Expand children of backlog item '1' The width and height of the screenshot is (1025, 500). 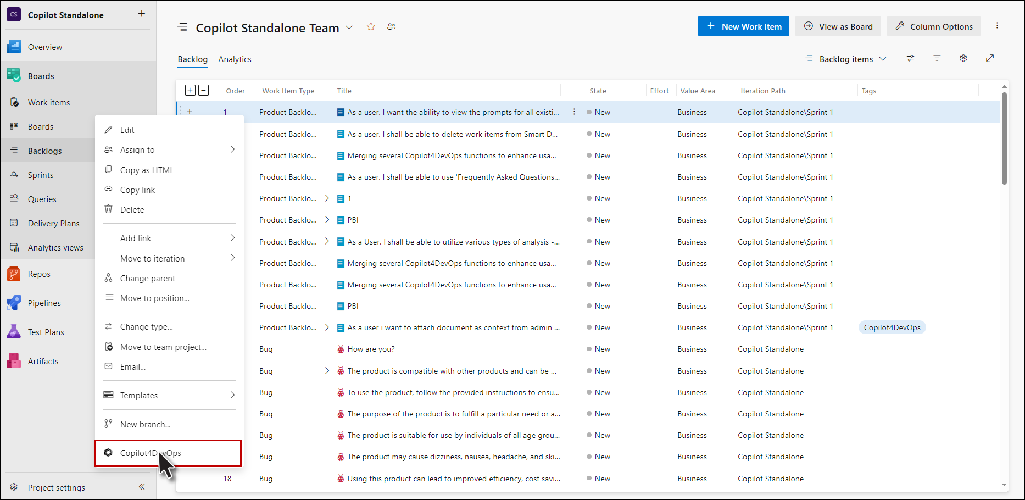[x=327, y=198]
